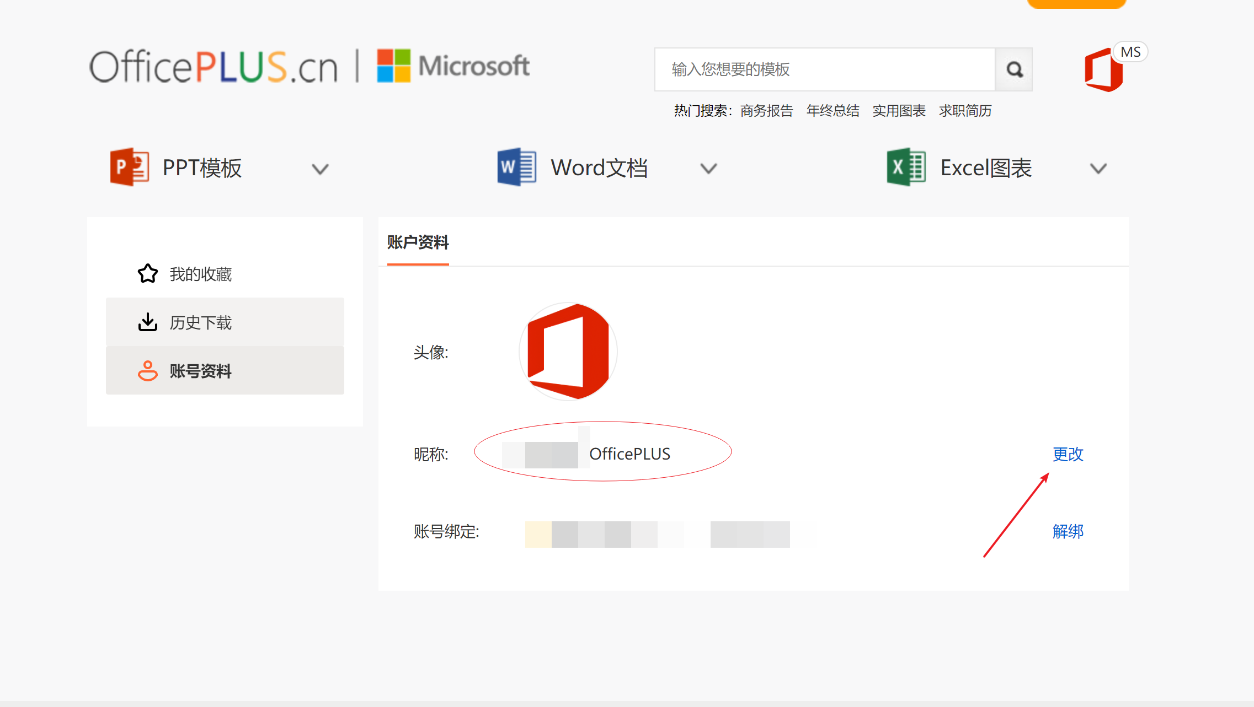Click the PowerPoint icon beside PPT模板

(130, 167)
